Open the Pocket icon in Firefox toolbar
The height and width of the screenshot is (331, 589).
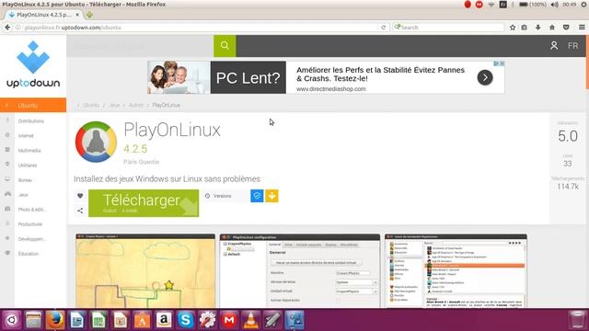tap(566, 28)
